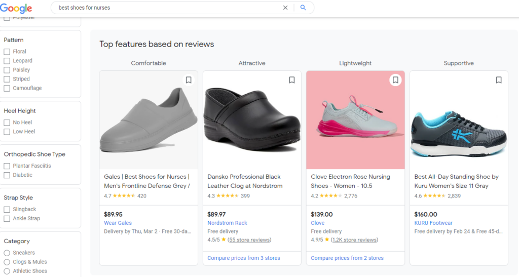Select the Ankle Strap style
This screenshot has width=519, height=277.
coord(7,219)
